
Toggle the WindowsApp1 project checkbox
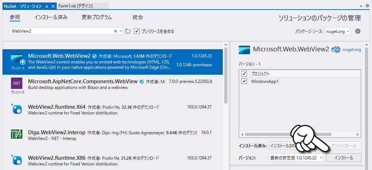(244, 81)
